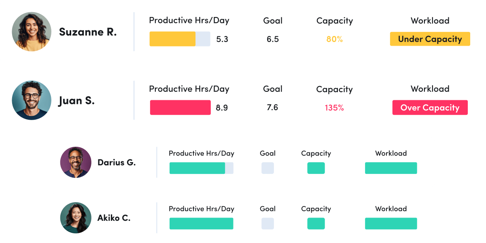Click Juan S.'s red productivity bar
486x243 pixels.
[x=180, y=108]
